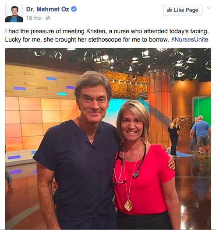The width and height of the screenshot is (216, 230).
Task: Expand the post options chevron arrow
Action: click(x=209, y=8)
